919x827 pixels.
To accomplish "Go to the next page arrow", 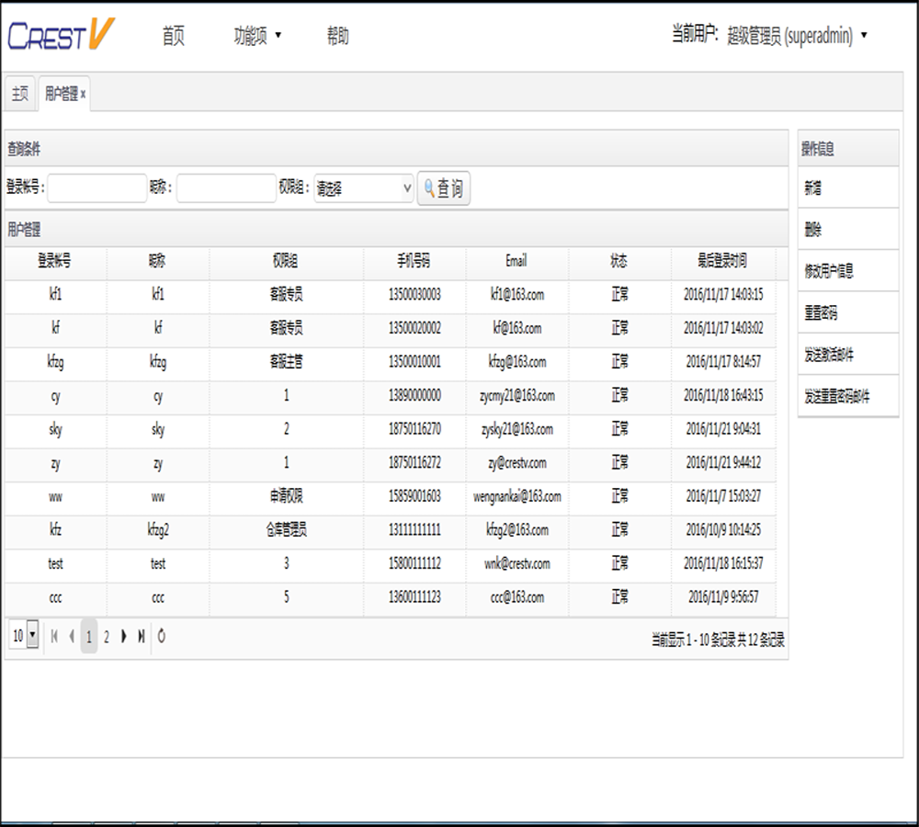I will [x=124, y=636].
